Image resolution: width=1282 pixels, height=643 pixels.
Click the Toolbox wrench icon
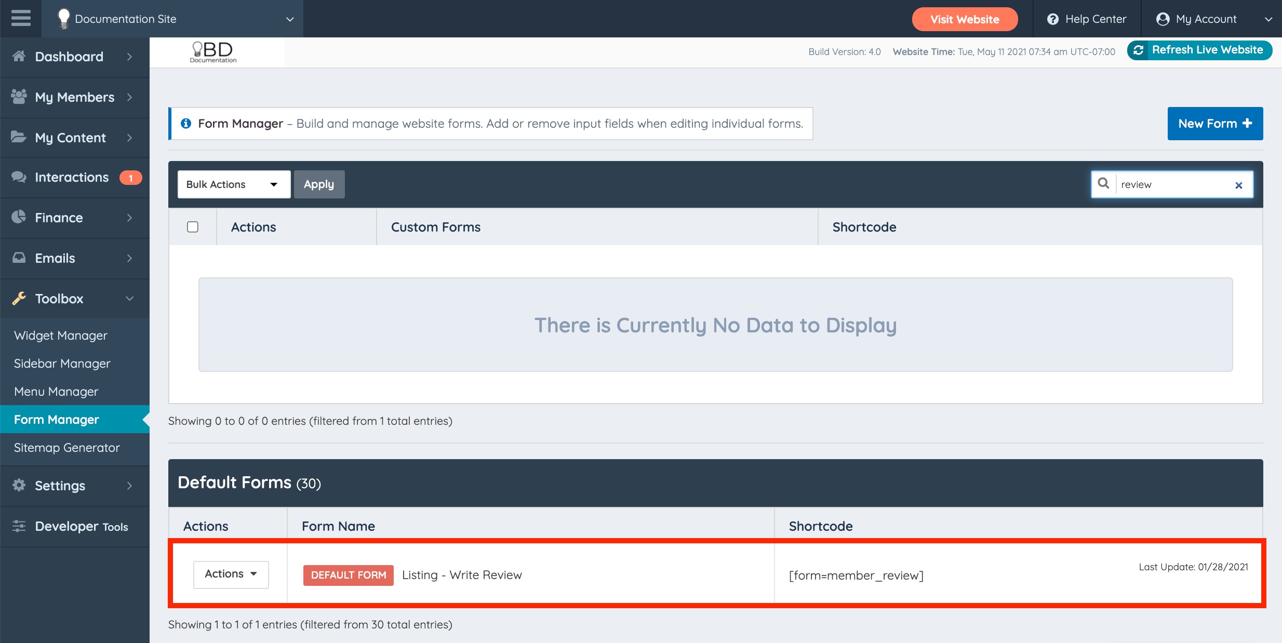(19, 298)
